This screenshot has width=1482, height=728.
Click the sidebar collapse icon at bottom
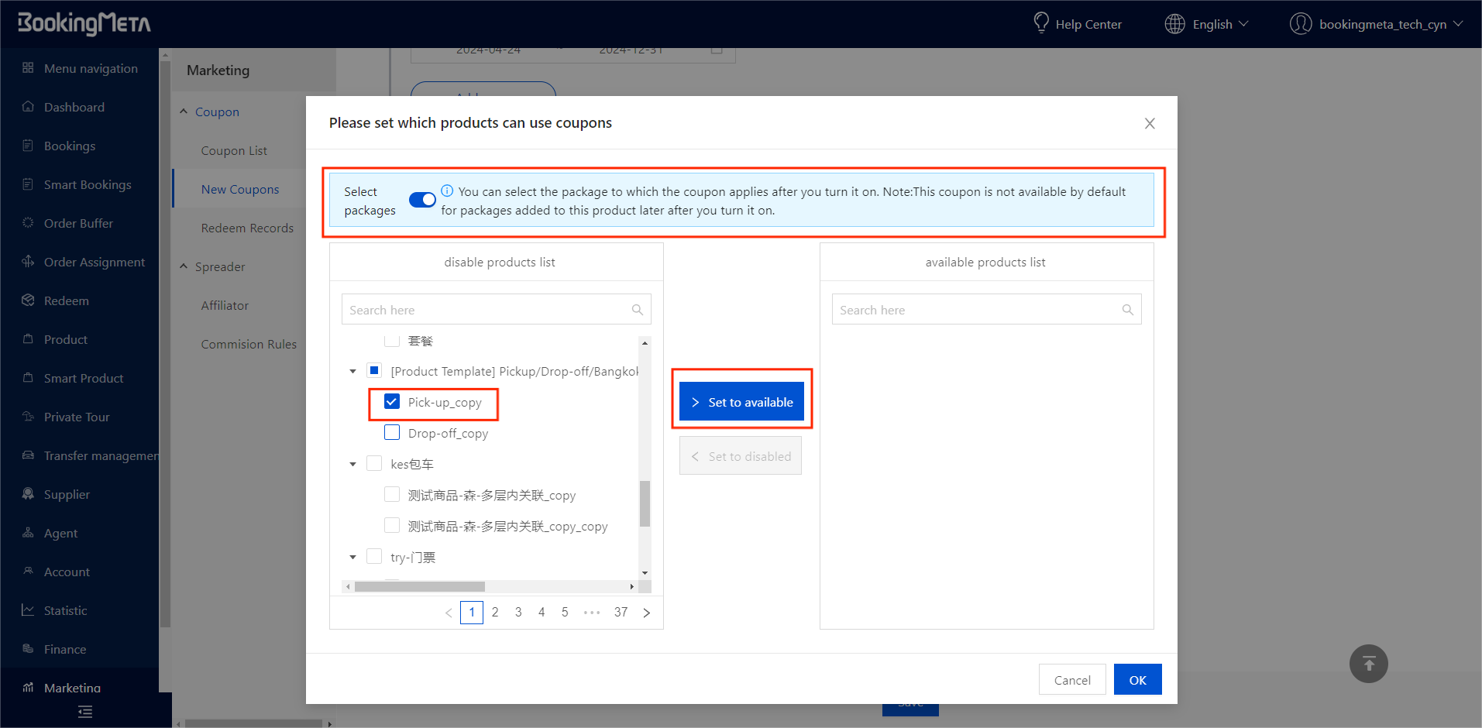85,712
